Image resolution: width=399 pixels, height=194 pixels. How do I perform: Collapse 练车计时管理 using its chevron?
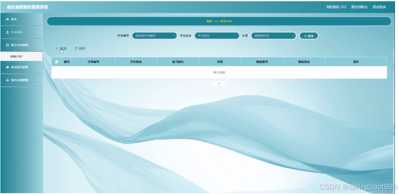tap(39, 45)
